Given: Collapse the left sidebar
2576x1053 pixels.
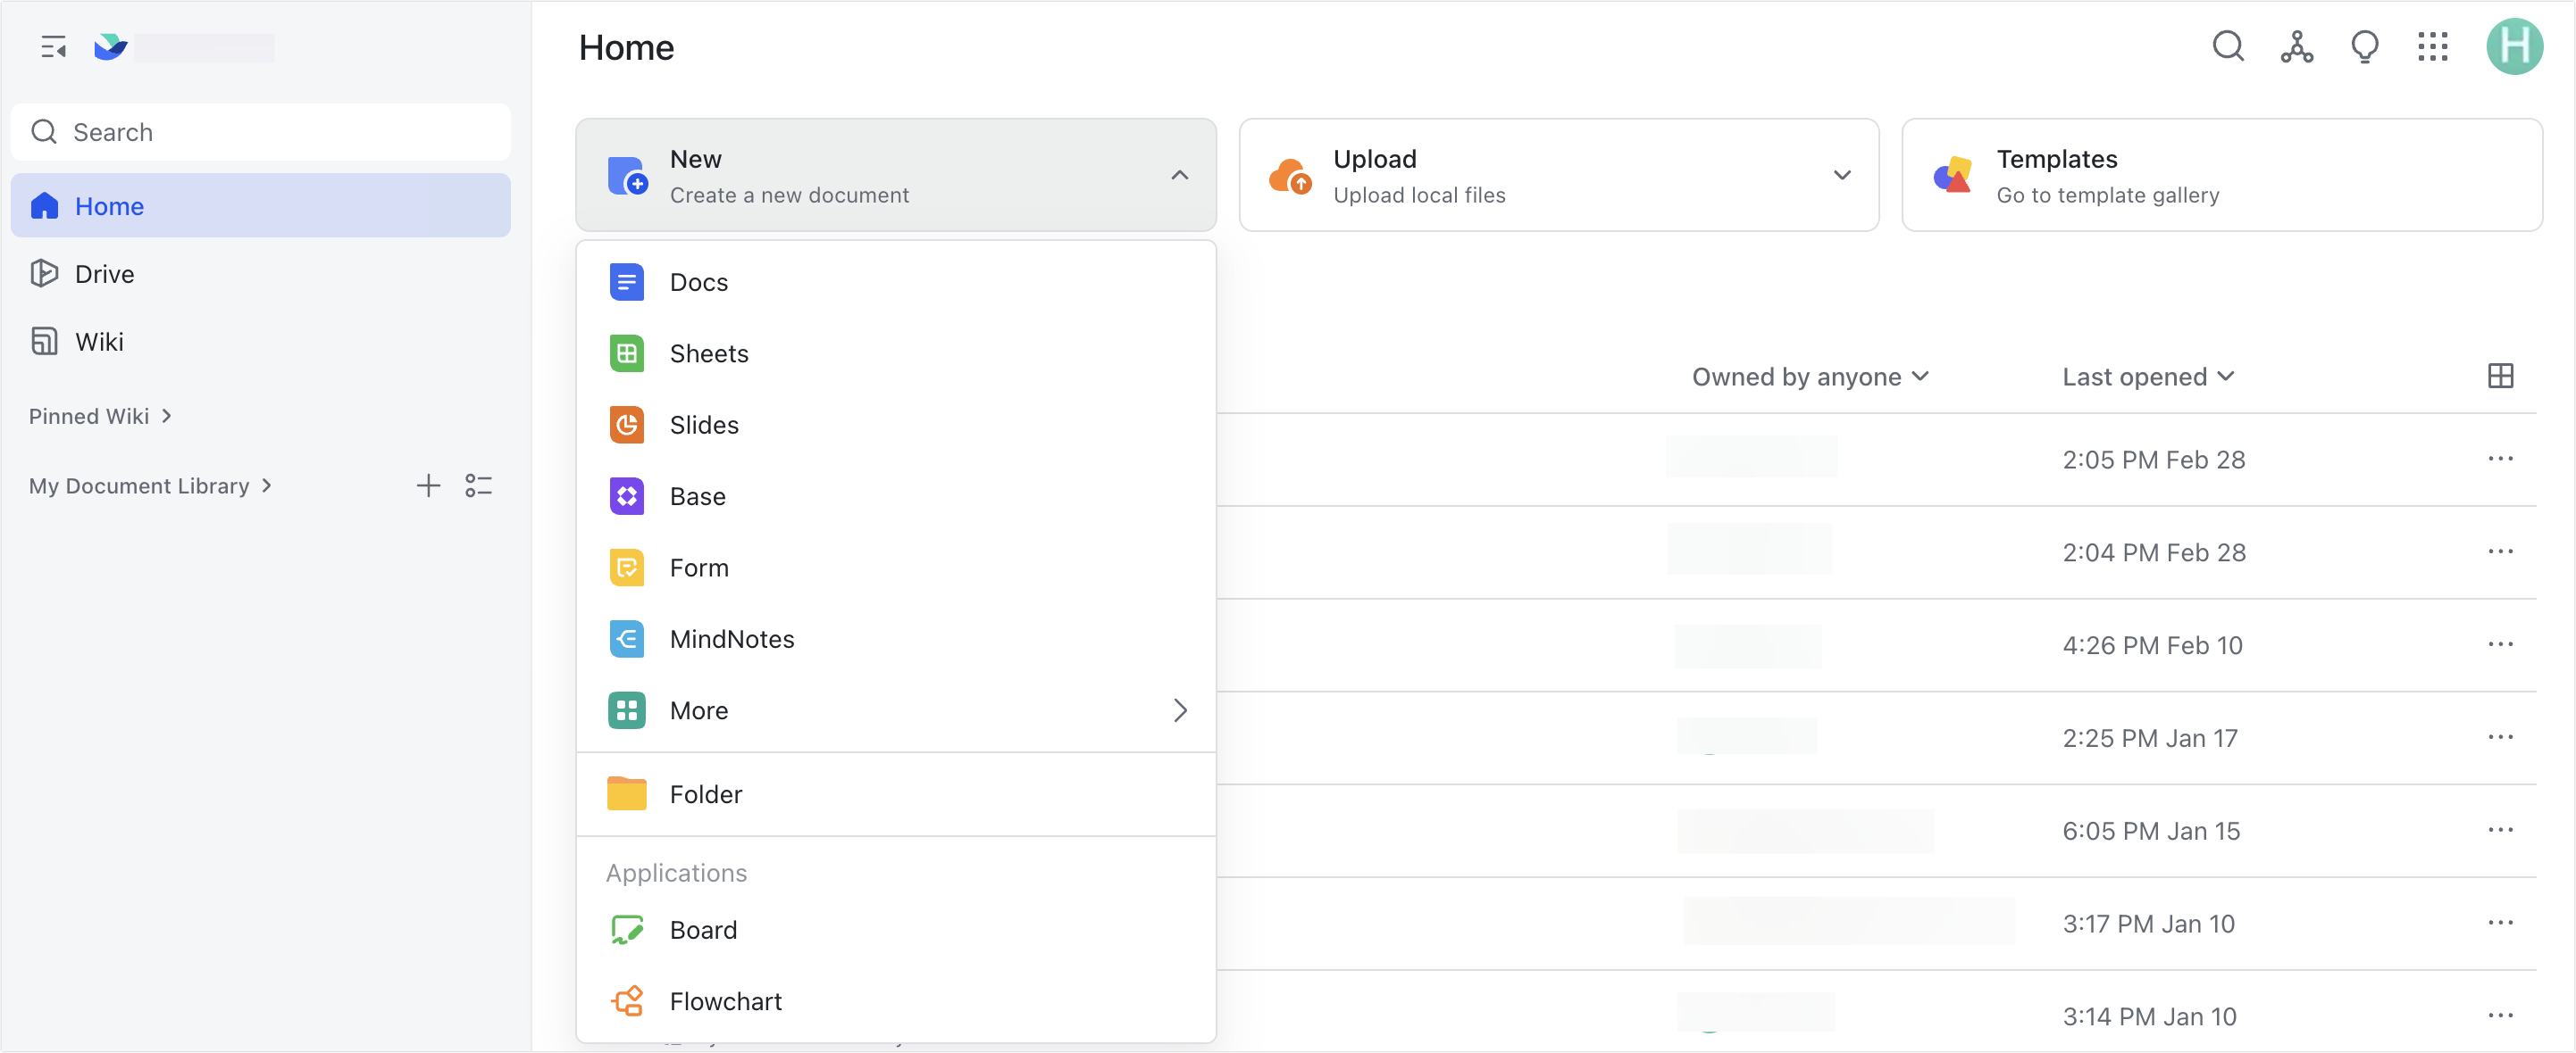Looking at the screenshot, I should coord(53,46).
